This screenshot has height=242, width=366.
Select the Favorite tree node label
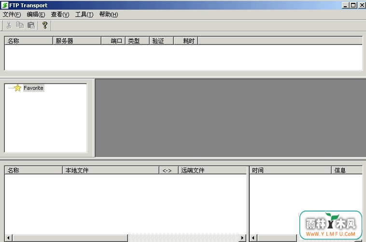(33, 88)
